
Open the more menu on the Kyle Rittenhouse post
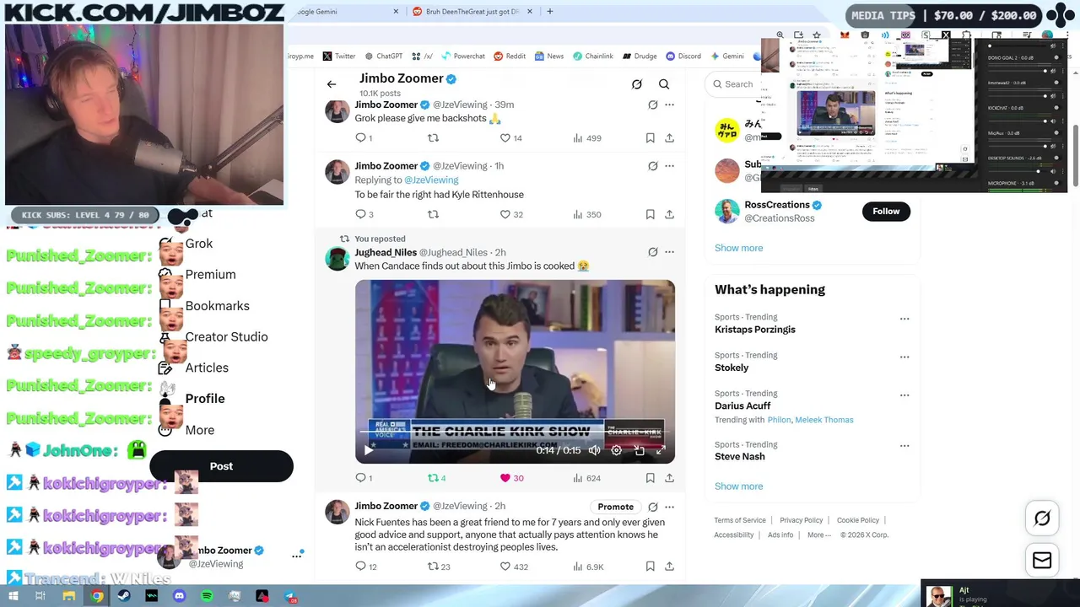click(x=669, y=166)
